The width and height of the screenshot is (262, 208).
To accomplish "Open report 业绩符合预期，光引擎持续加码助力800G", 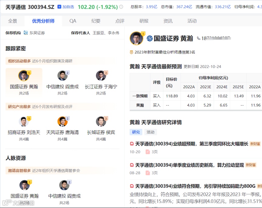I will (195, 186).
